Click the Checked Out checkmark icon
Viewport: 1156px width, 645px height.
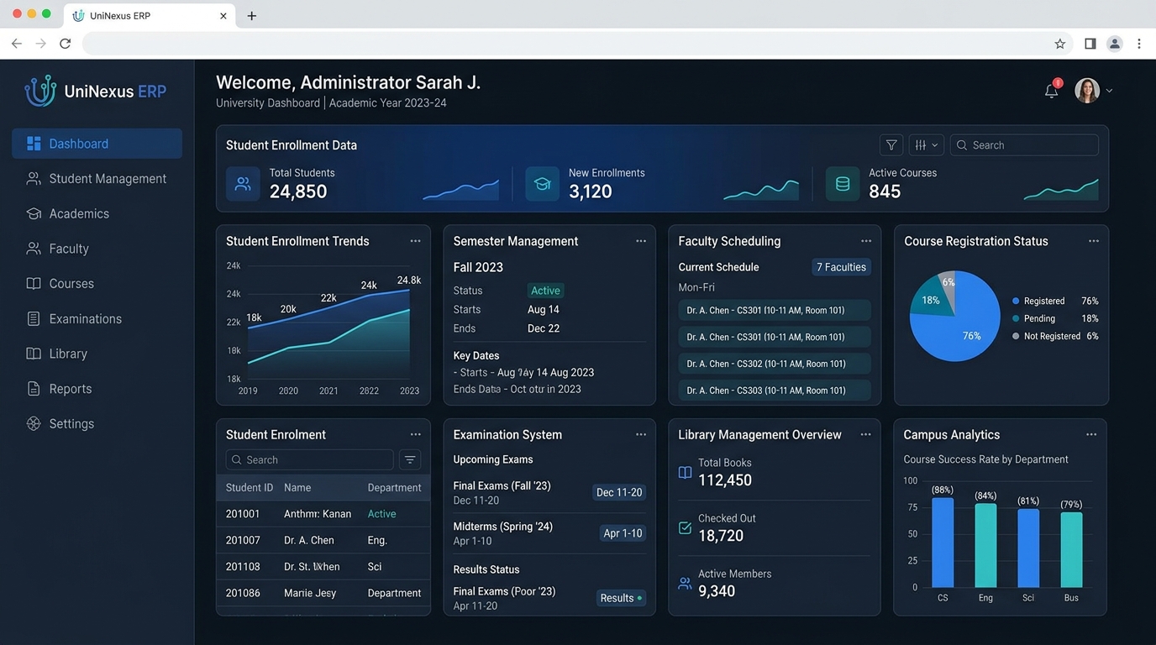685,528
